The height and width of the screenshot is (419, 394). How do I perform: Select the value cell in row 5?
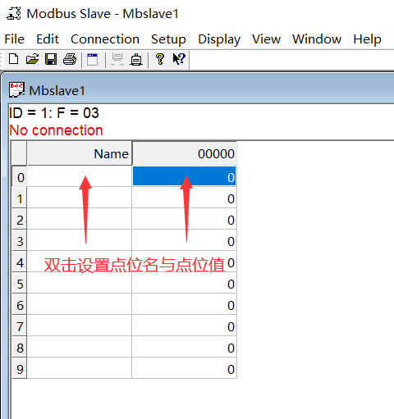point(184,283)
